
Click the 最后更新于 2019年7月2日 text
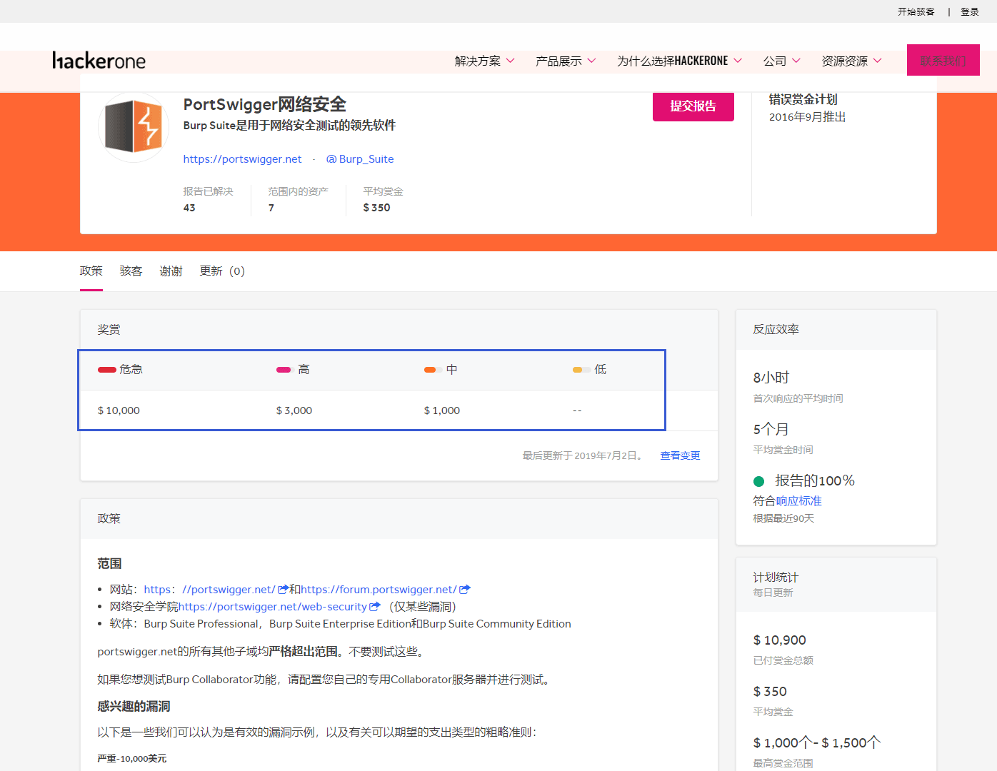tap(583, 455)
